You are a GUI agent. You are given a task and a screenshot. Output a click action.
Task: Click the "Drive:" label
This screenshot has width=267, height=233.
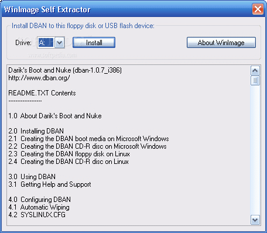(x=23, y=43)
